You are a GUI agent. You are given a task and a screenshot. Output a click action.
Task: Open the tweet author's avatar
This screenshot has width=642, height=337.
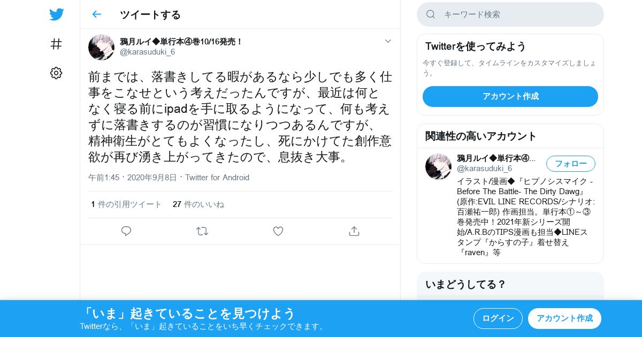coord(101,47)
